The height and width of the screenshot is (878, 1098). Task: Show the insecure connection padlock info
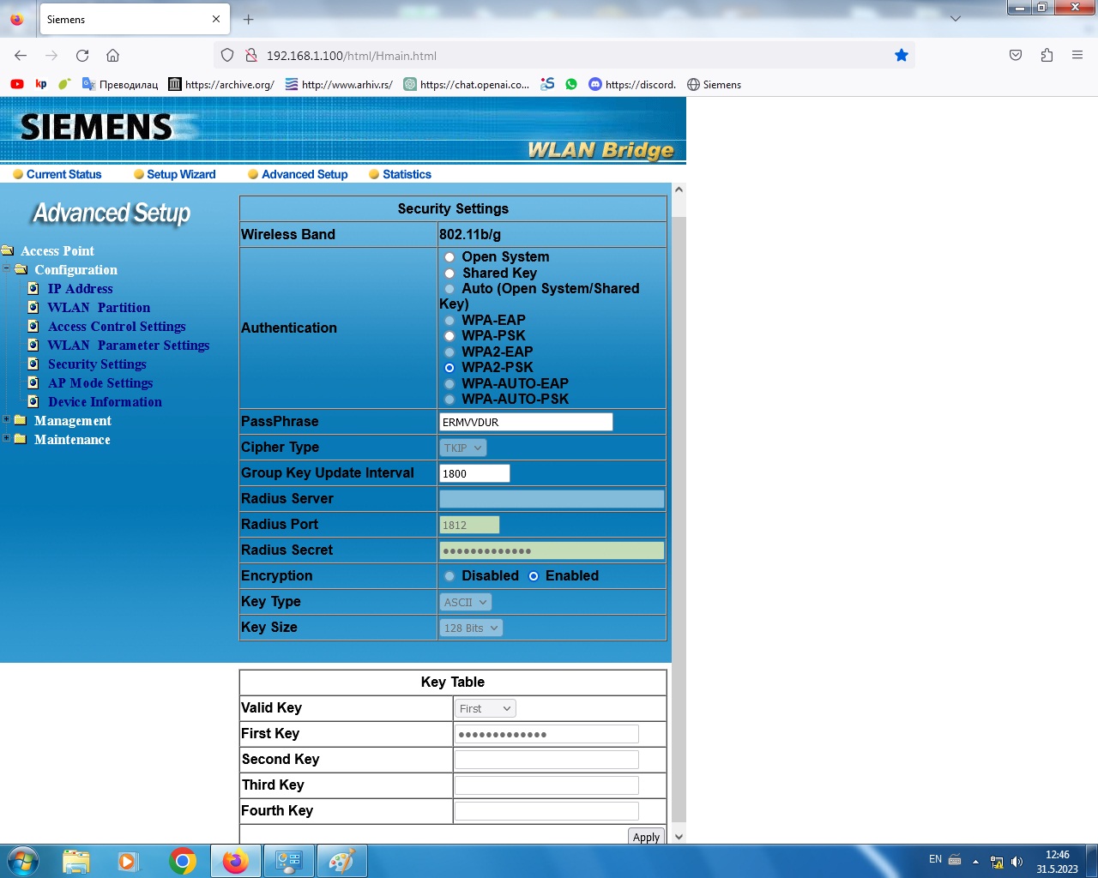(251, 56)
